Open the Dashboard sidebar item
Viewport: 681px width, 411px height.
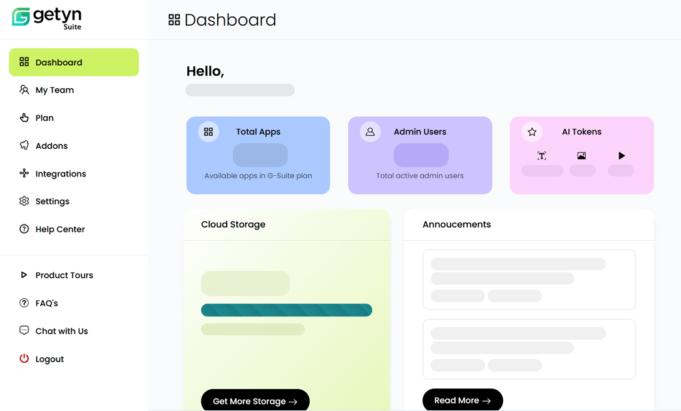pyautogui.click(x=74, y=63)
